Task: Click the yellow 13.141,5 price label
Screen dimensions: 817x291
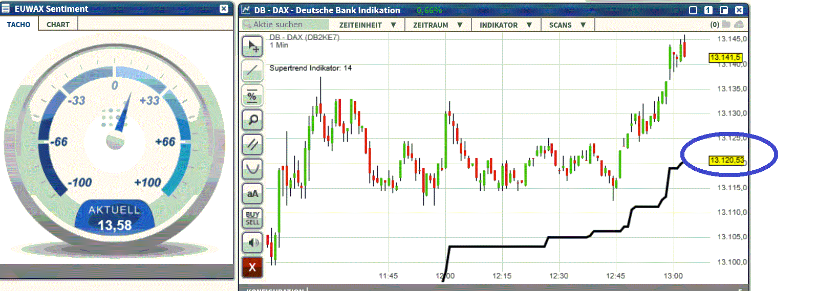Action: point(725,57)
